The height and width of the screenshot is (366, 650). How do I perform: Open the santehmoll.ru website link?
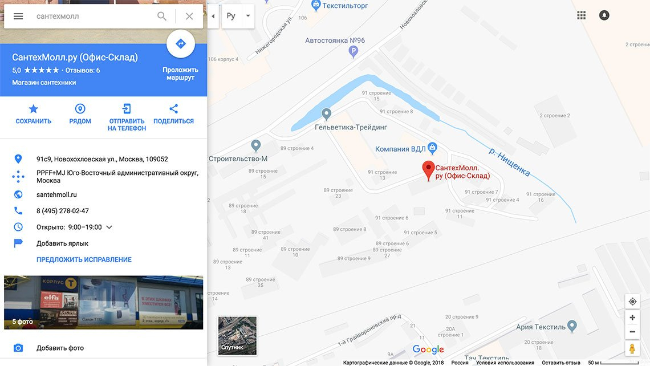[x=56, y=194]
